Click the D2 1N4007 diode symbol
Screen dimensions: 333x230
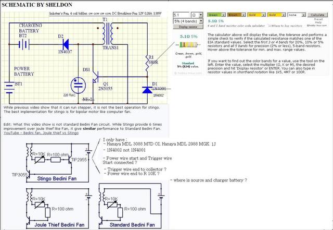tap(66, 44)
